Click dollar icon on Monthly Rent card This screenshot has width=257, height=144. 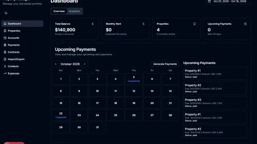[x=143, y=24]
